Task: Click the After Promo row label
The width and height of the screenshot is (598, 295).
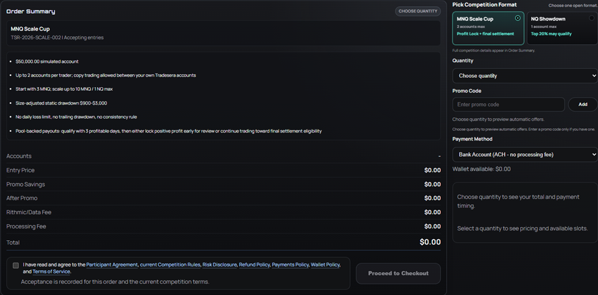Action: (22, 198)
